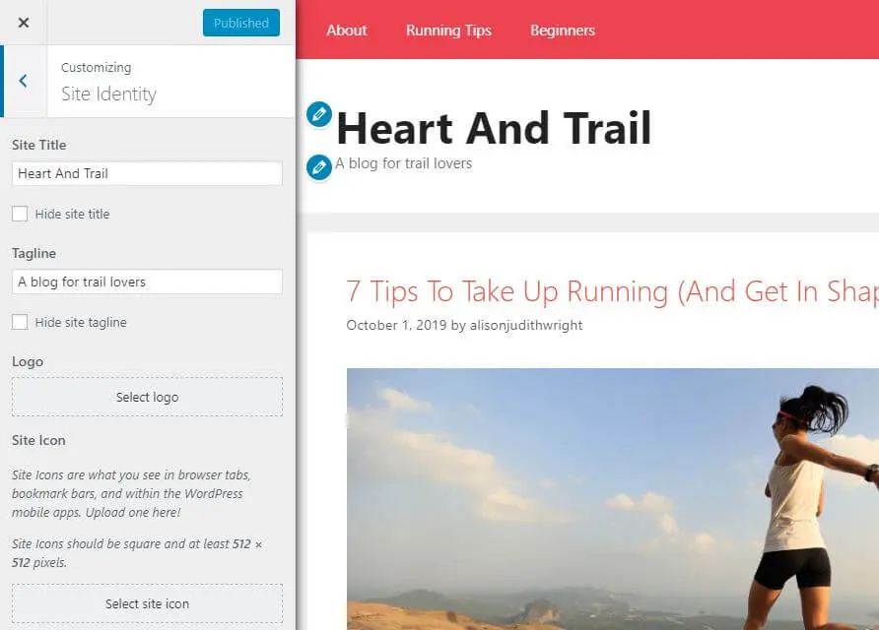
Task: Close the Customizer with the X icon
Action: click(23, 23)
